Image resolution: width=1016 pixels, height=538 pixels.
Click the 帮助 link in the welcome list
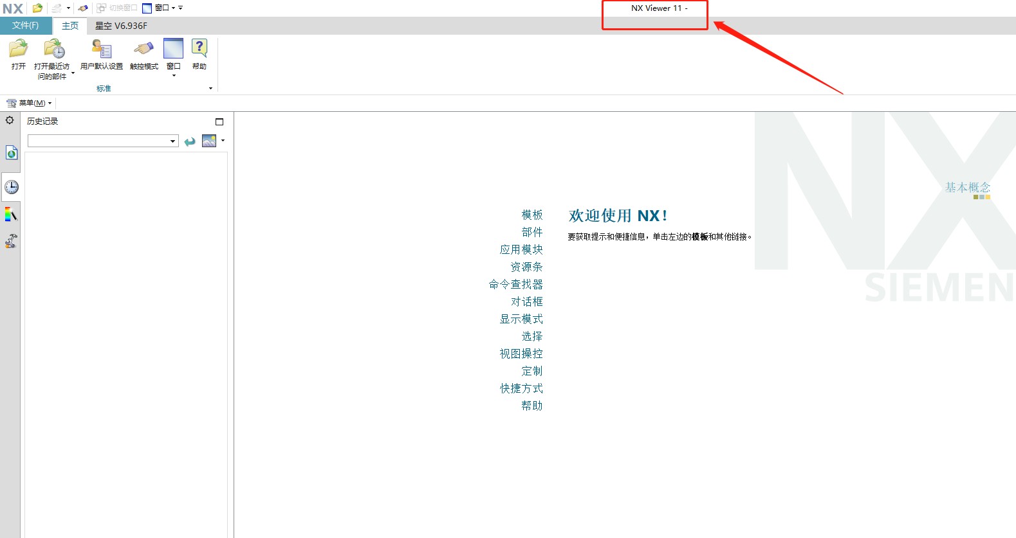point(532,406)
